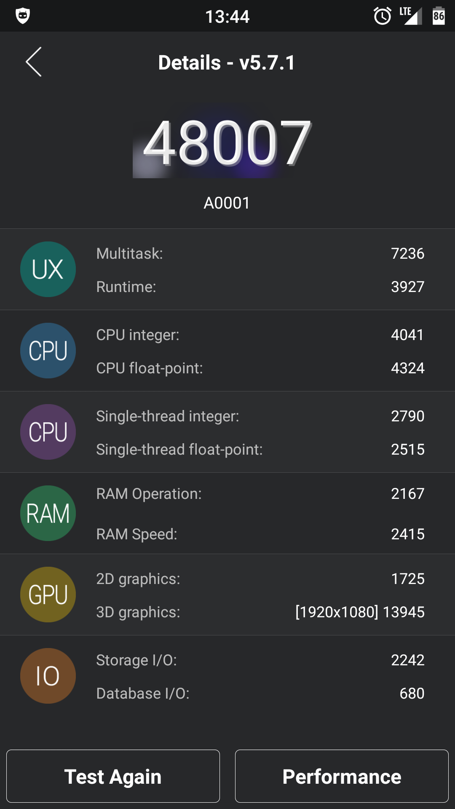Tap the battery indicator in status bar
The width and height of the screenshot is (455, 809).
(439, 16)
